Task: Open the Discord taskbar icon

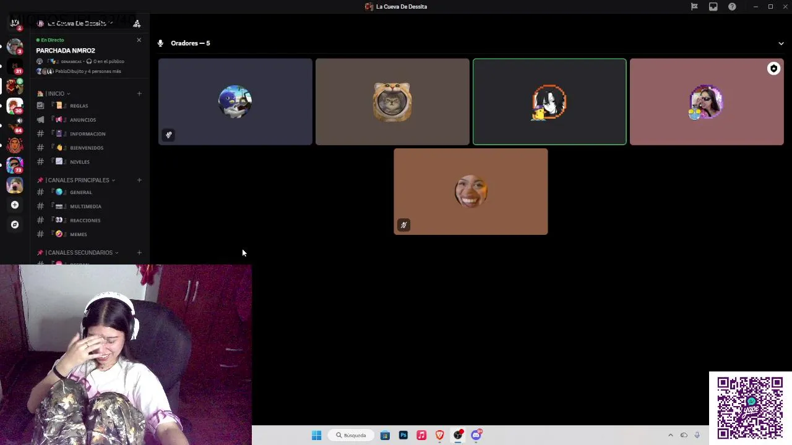Action: [476, 435]
